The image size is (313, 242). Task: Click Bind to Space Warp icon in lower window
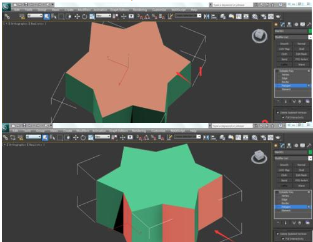coord(21,137)
